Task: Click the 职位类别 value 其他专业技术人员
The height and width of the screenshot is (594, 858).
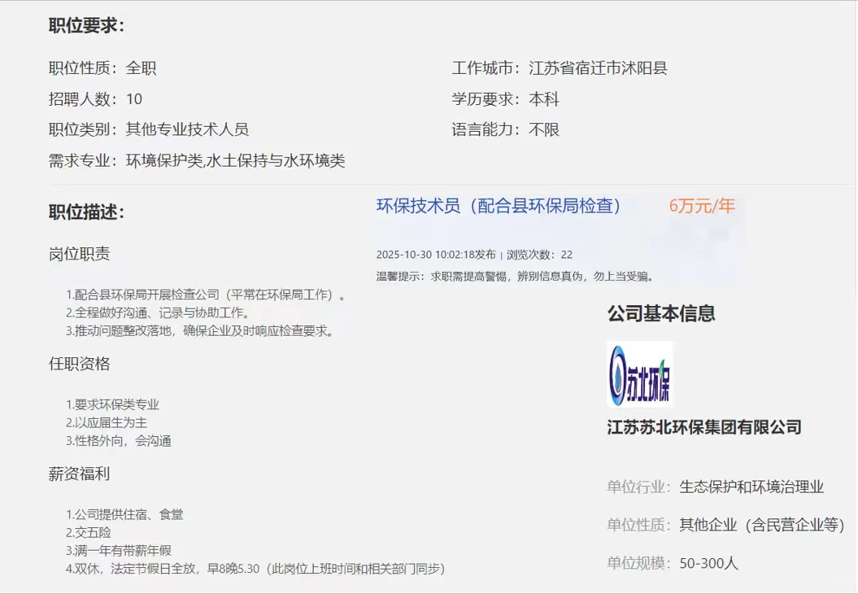Action: [x=187, y=129]
